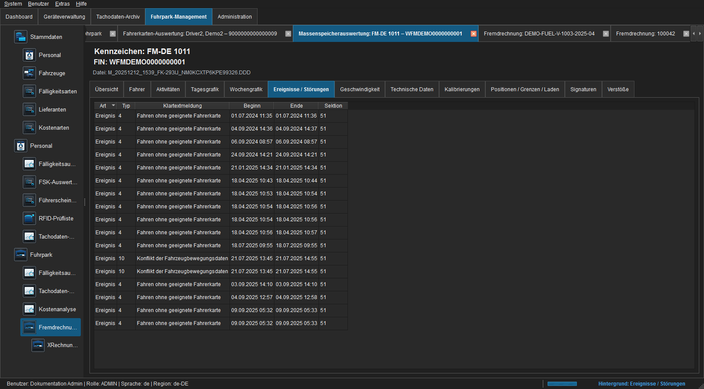Select the Fuhrpark-Management module tab
The image size is (704, 389).
[x=178, y=17]
